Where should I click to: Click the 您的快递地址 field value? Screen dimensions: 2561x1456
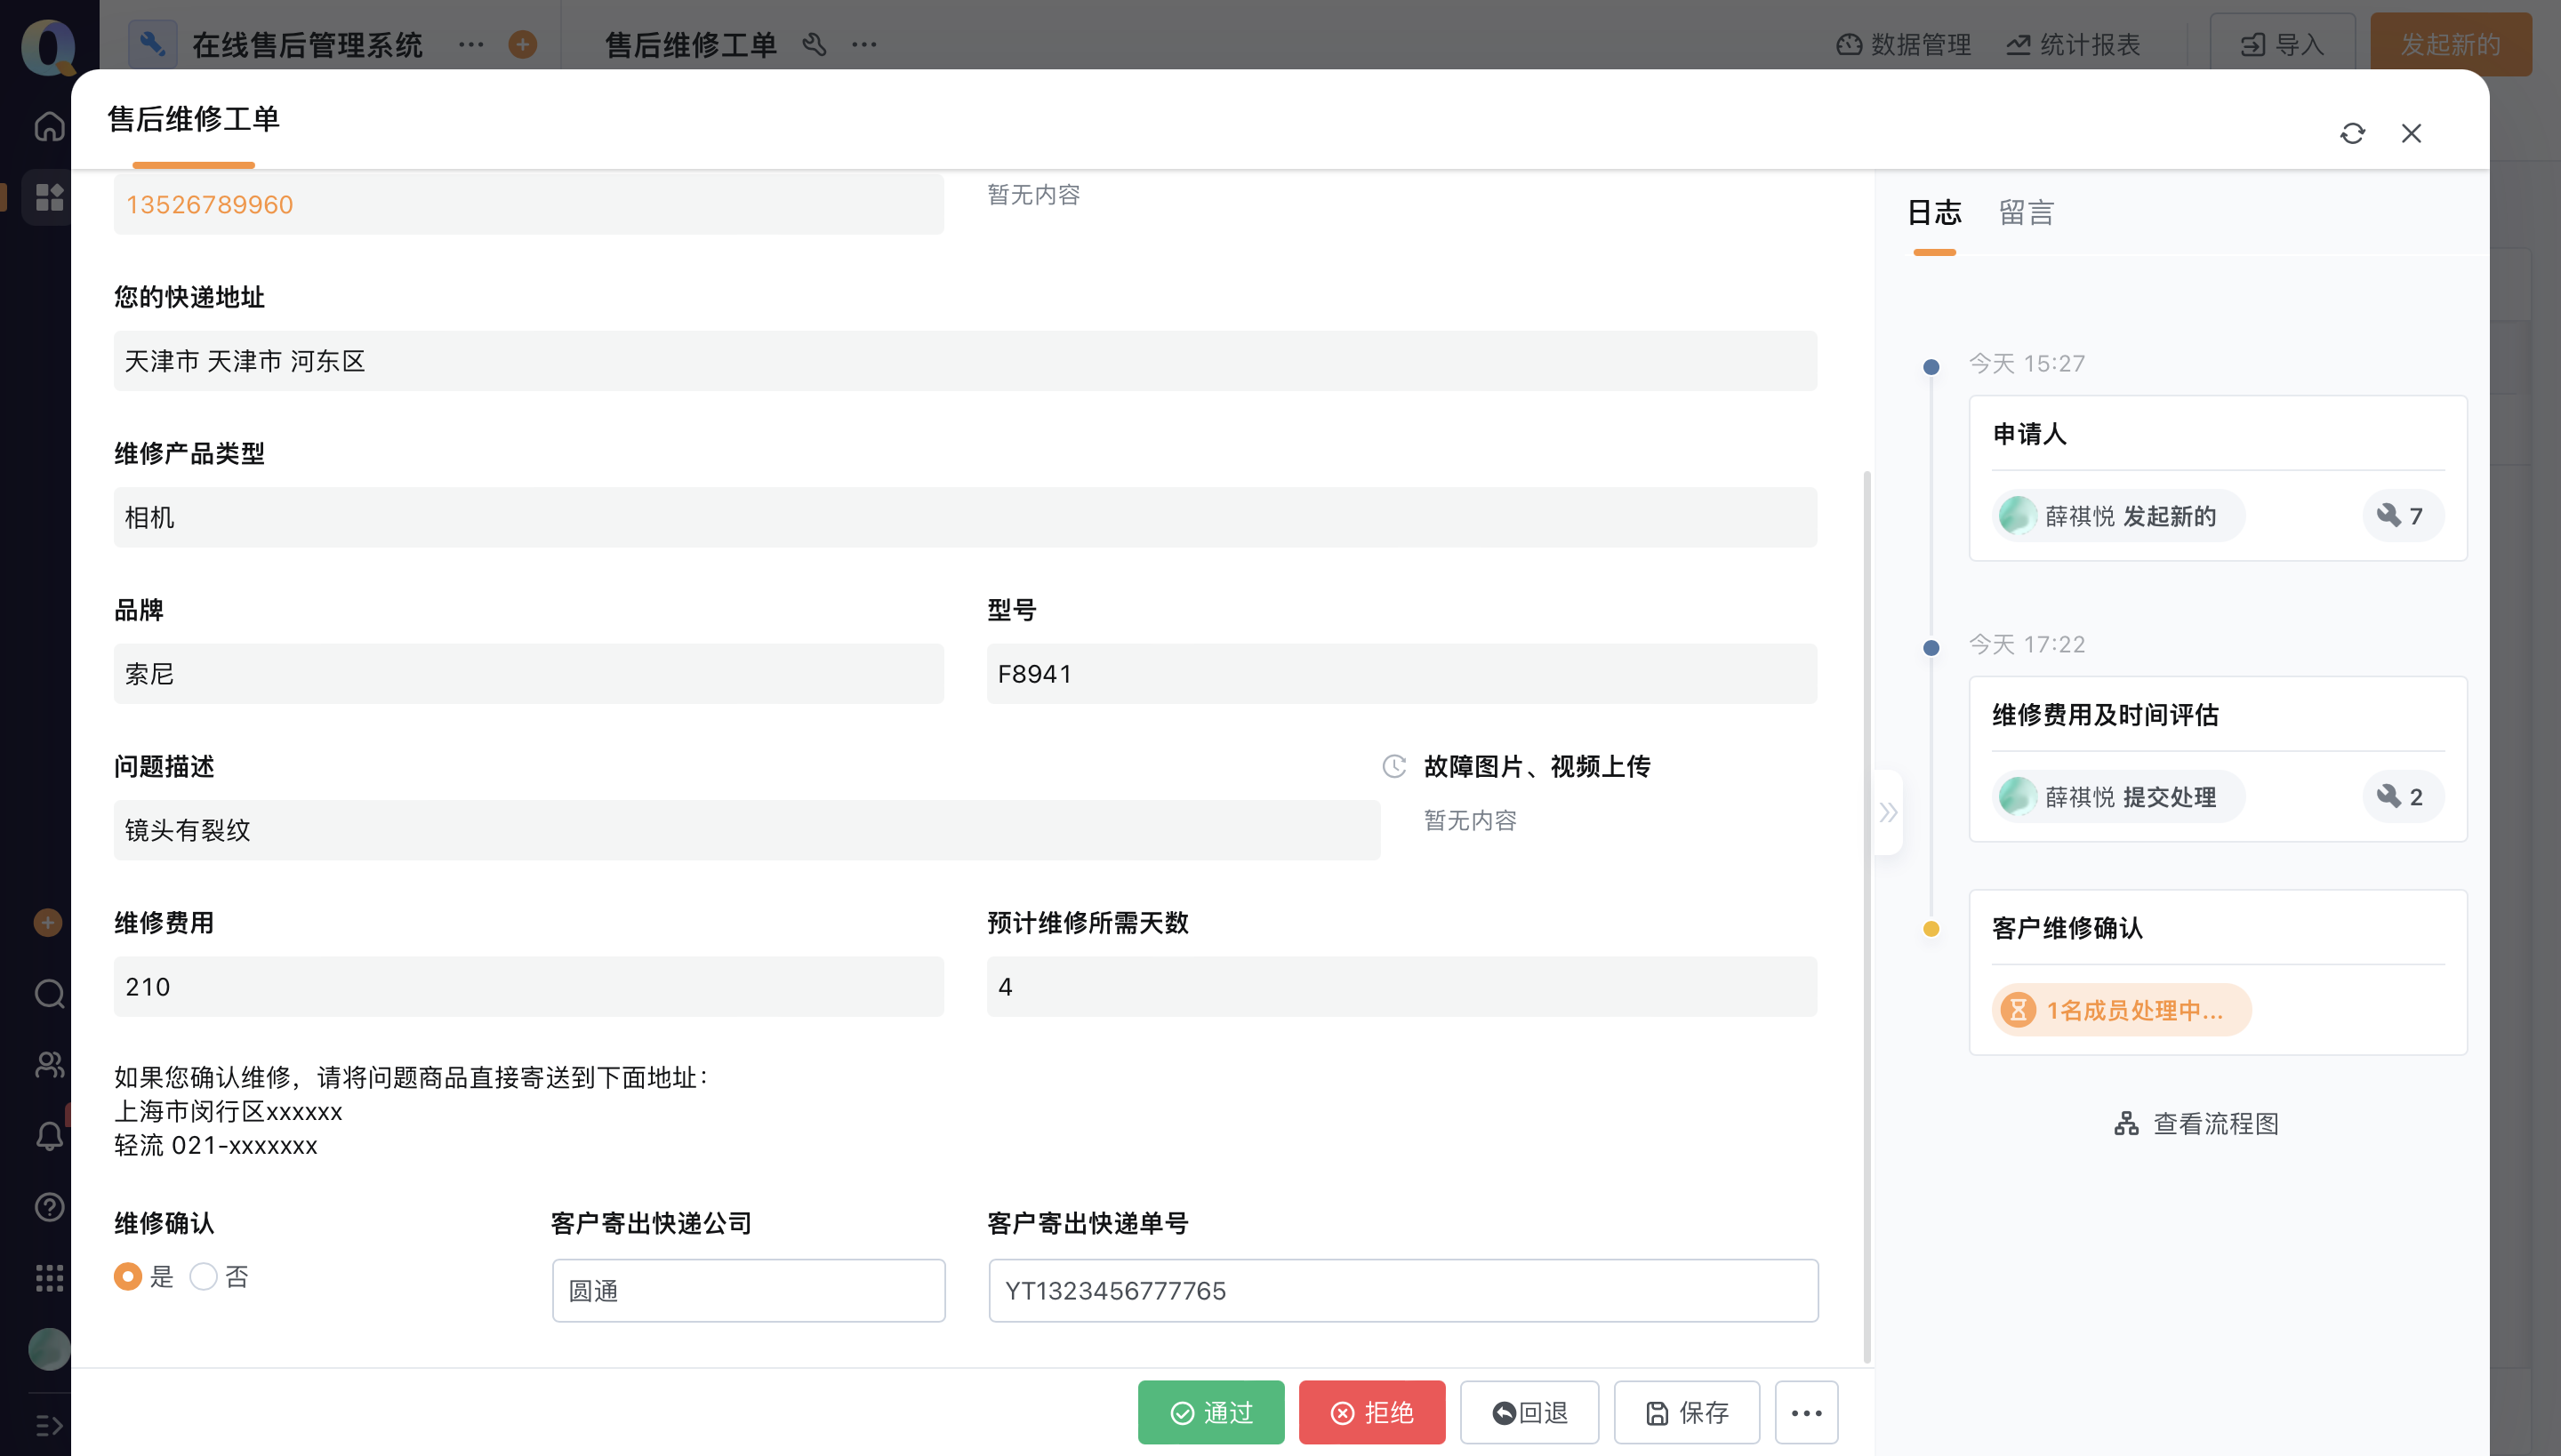(x=966, y=360)
